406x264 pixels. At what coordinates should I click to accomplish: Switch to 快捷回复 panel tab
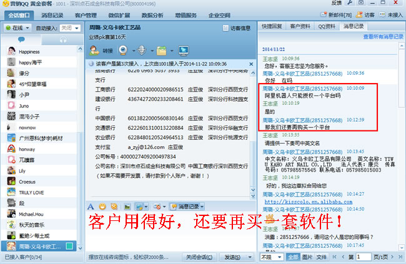[272, 26]
